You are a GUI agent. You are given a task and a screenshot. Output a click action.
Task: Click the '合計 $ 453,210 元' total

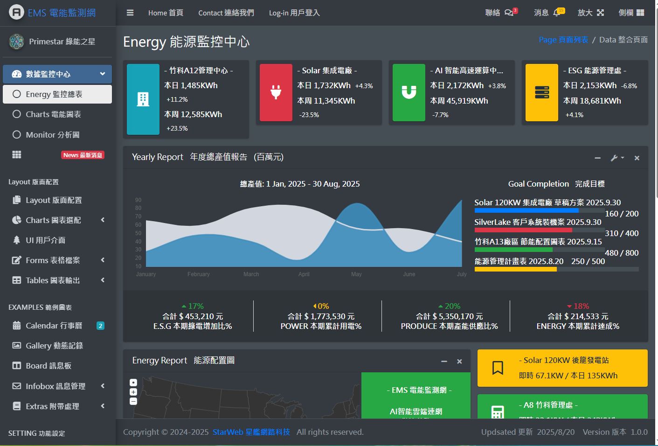[x=193, y=316]
